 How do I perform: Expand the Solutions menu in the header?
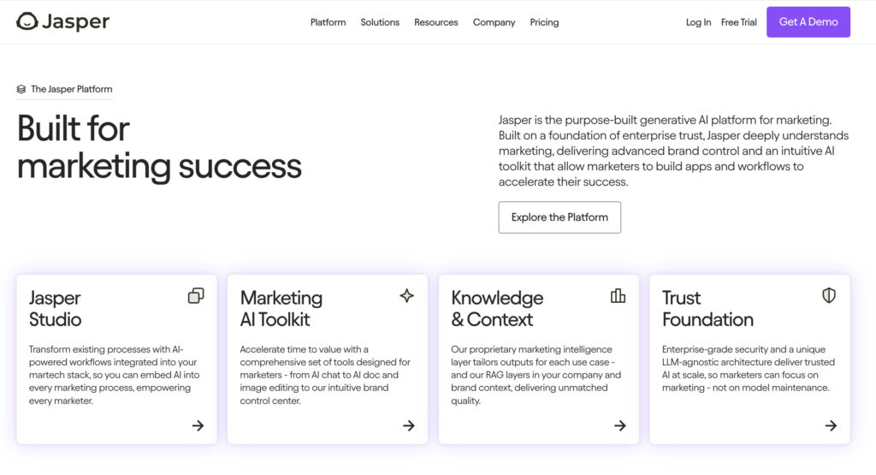(x=380, y=22)
